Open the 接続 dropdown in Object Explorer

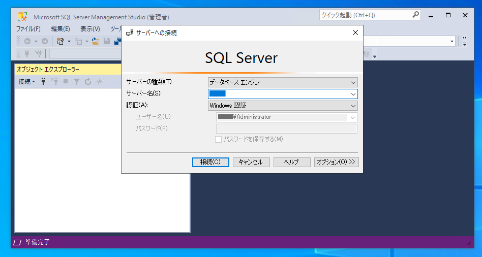click(26, 81)
